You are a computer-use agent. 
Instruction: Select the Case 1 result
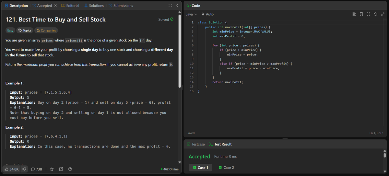click(x=200, y=168)
